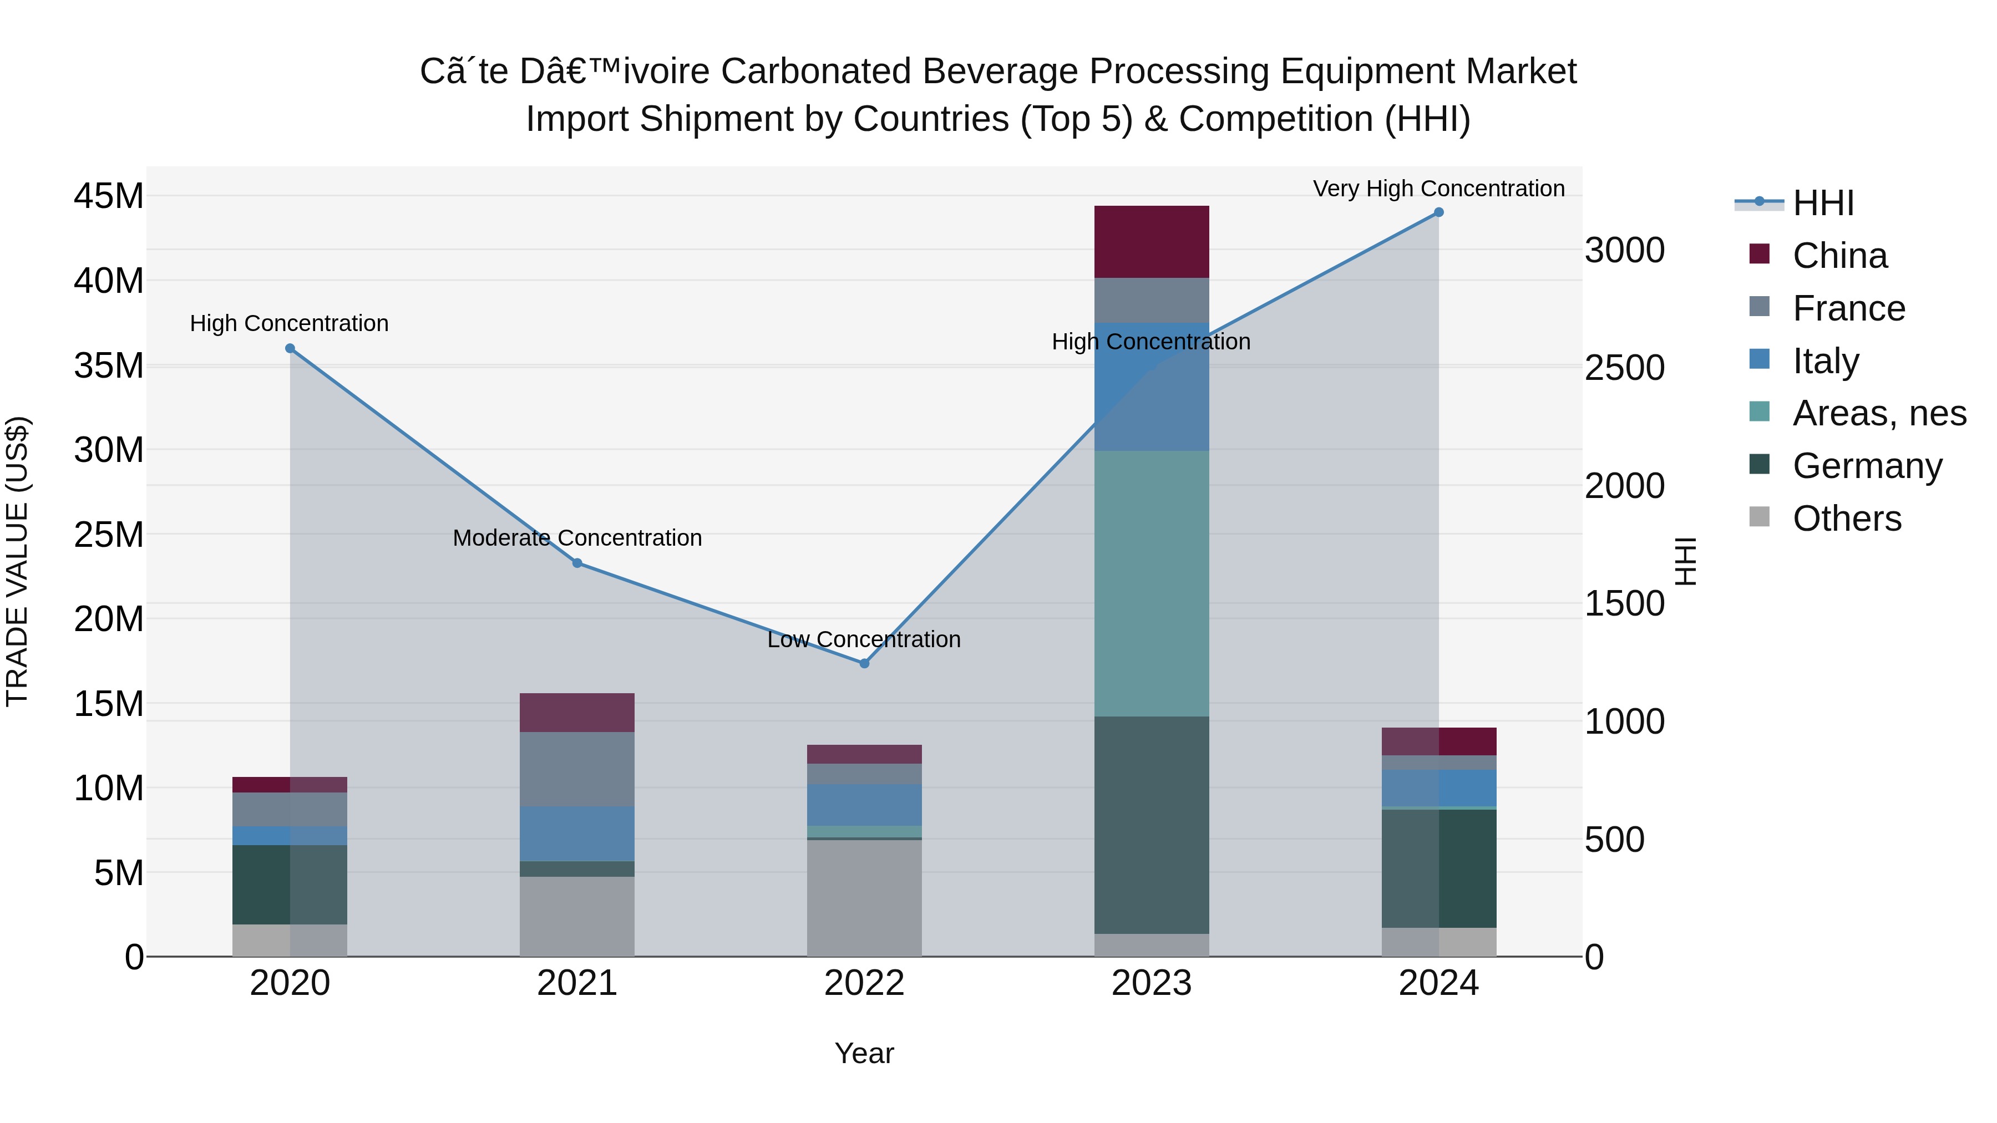Select the 2021 HHI data point

point(577,563)
